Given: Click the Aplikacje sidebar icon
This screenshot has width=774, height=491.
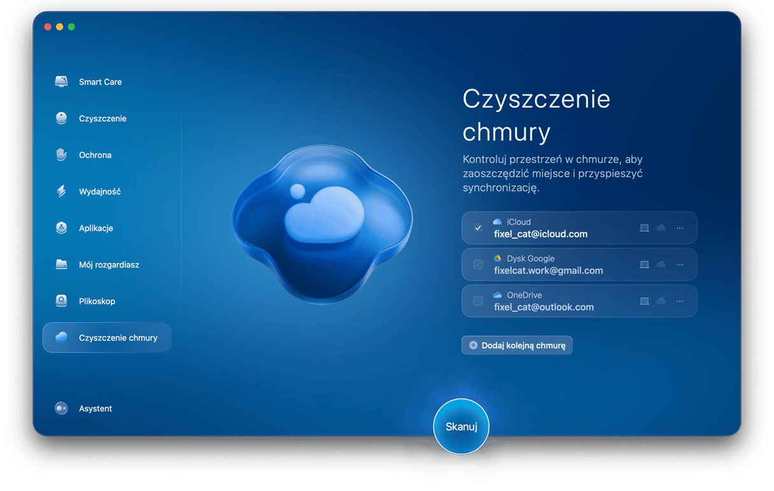Looking at the screenshot, I should tap(61, 228).
